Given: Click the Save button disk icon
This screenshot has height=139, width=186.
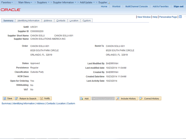Looking at the screenshot, I should point(5,98).
